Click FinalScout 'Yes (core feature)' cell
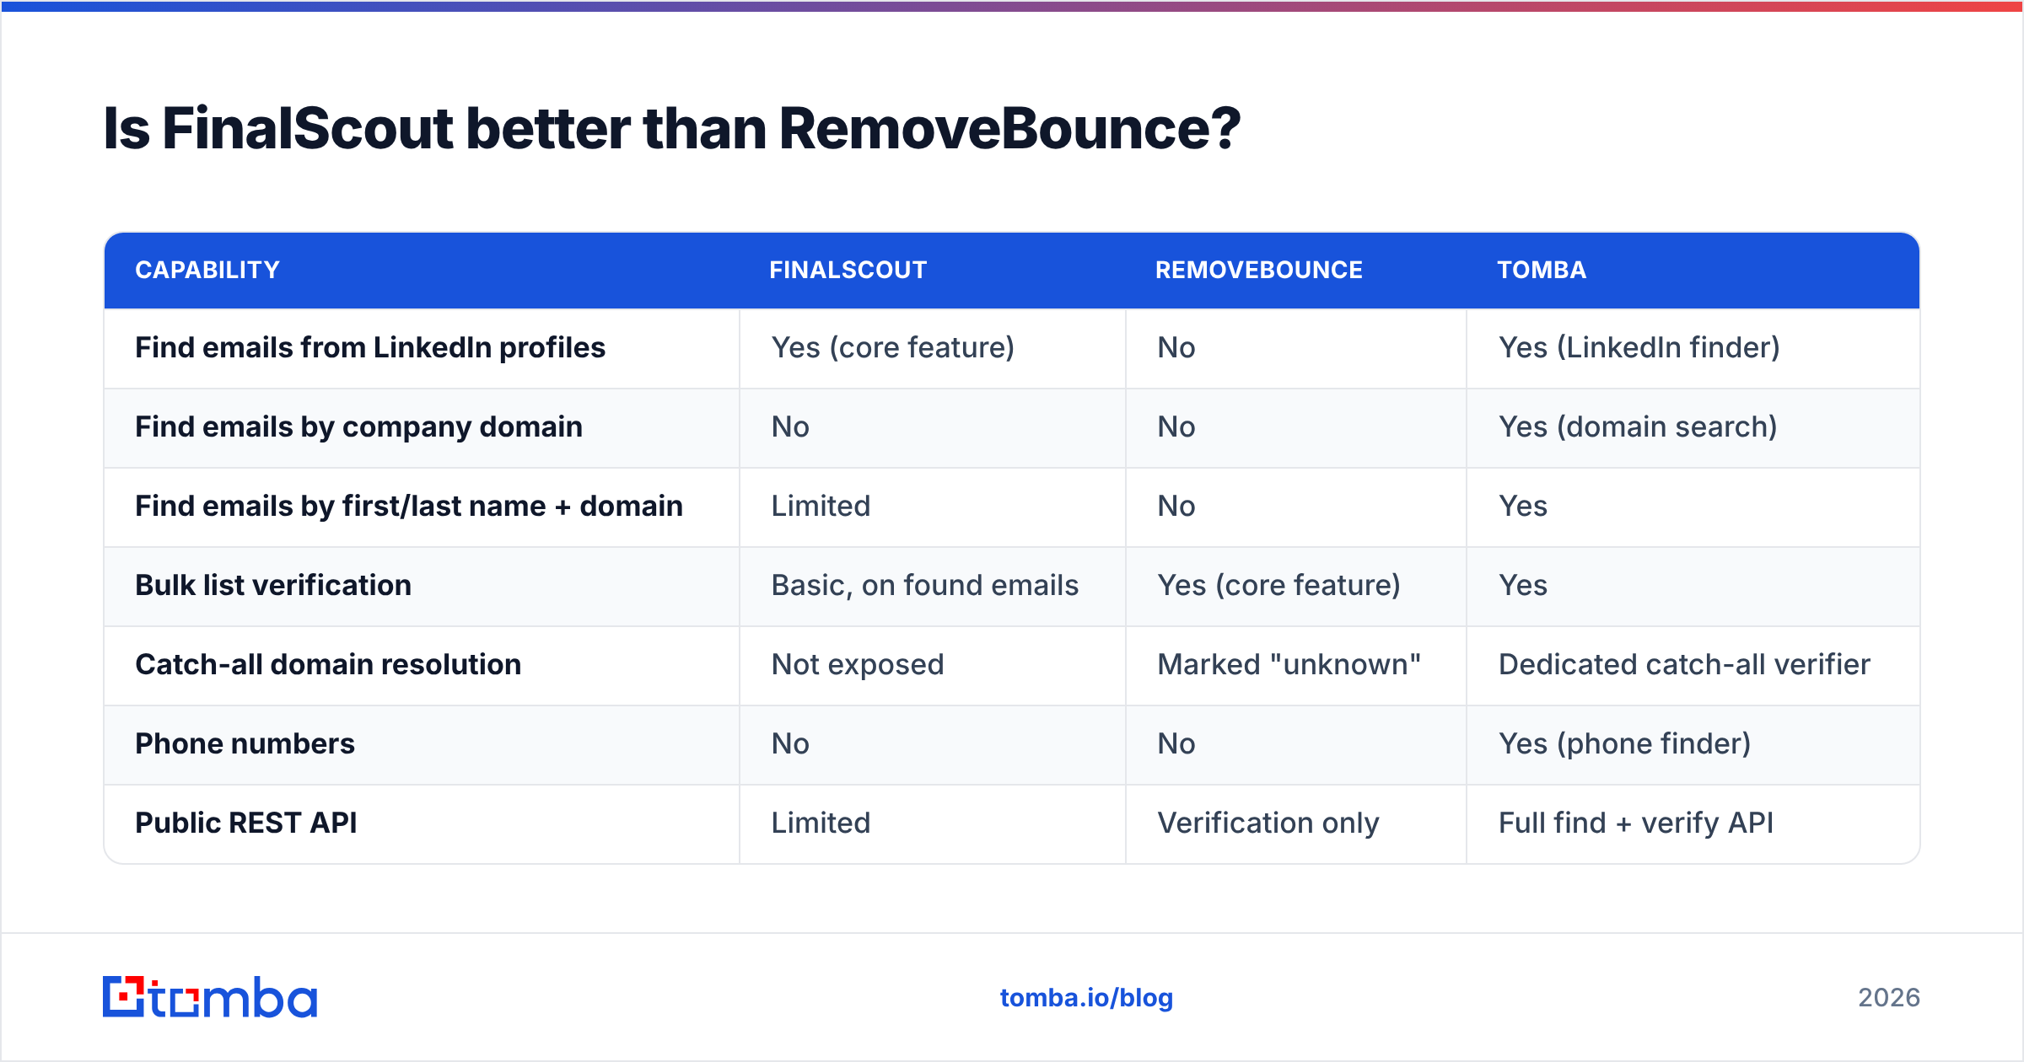 pyautogui.click(x=893, y=347)
